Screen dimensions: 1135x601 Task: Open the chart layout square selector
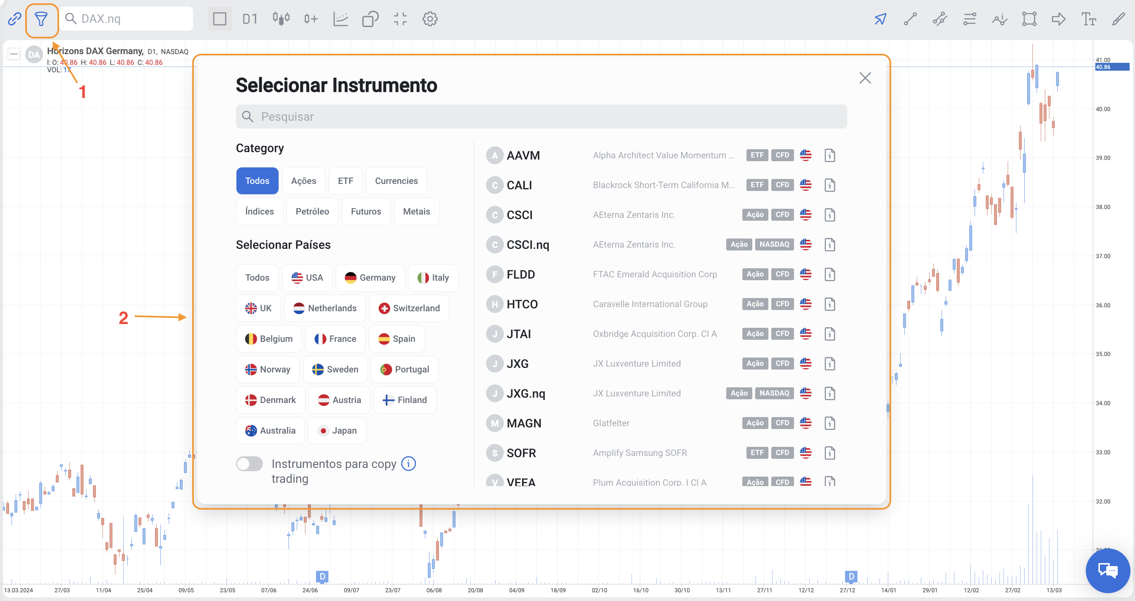(x=219, y=19)
